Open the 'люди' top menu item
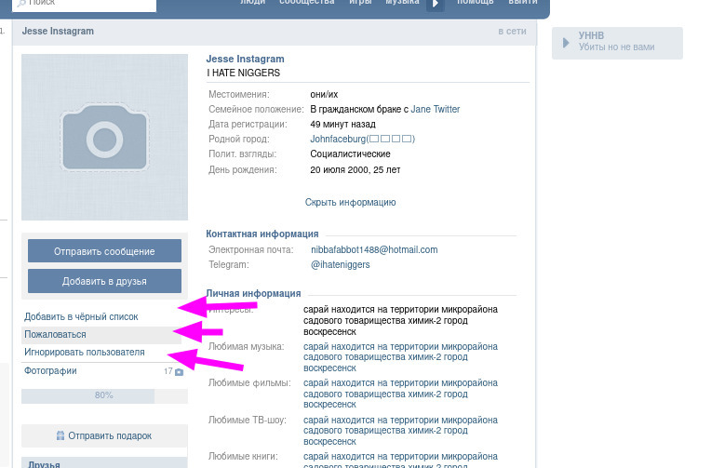The image size is (711, 468). (x=252, y=3)
